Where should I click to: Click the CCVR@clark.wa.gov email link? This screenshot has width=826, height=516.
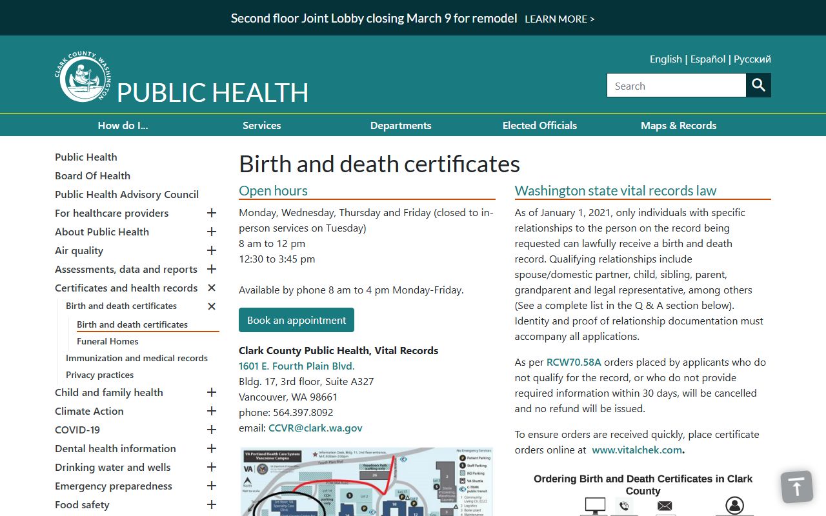click(x=316, y=428)
